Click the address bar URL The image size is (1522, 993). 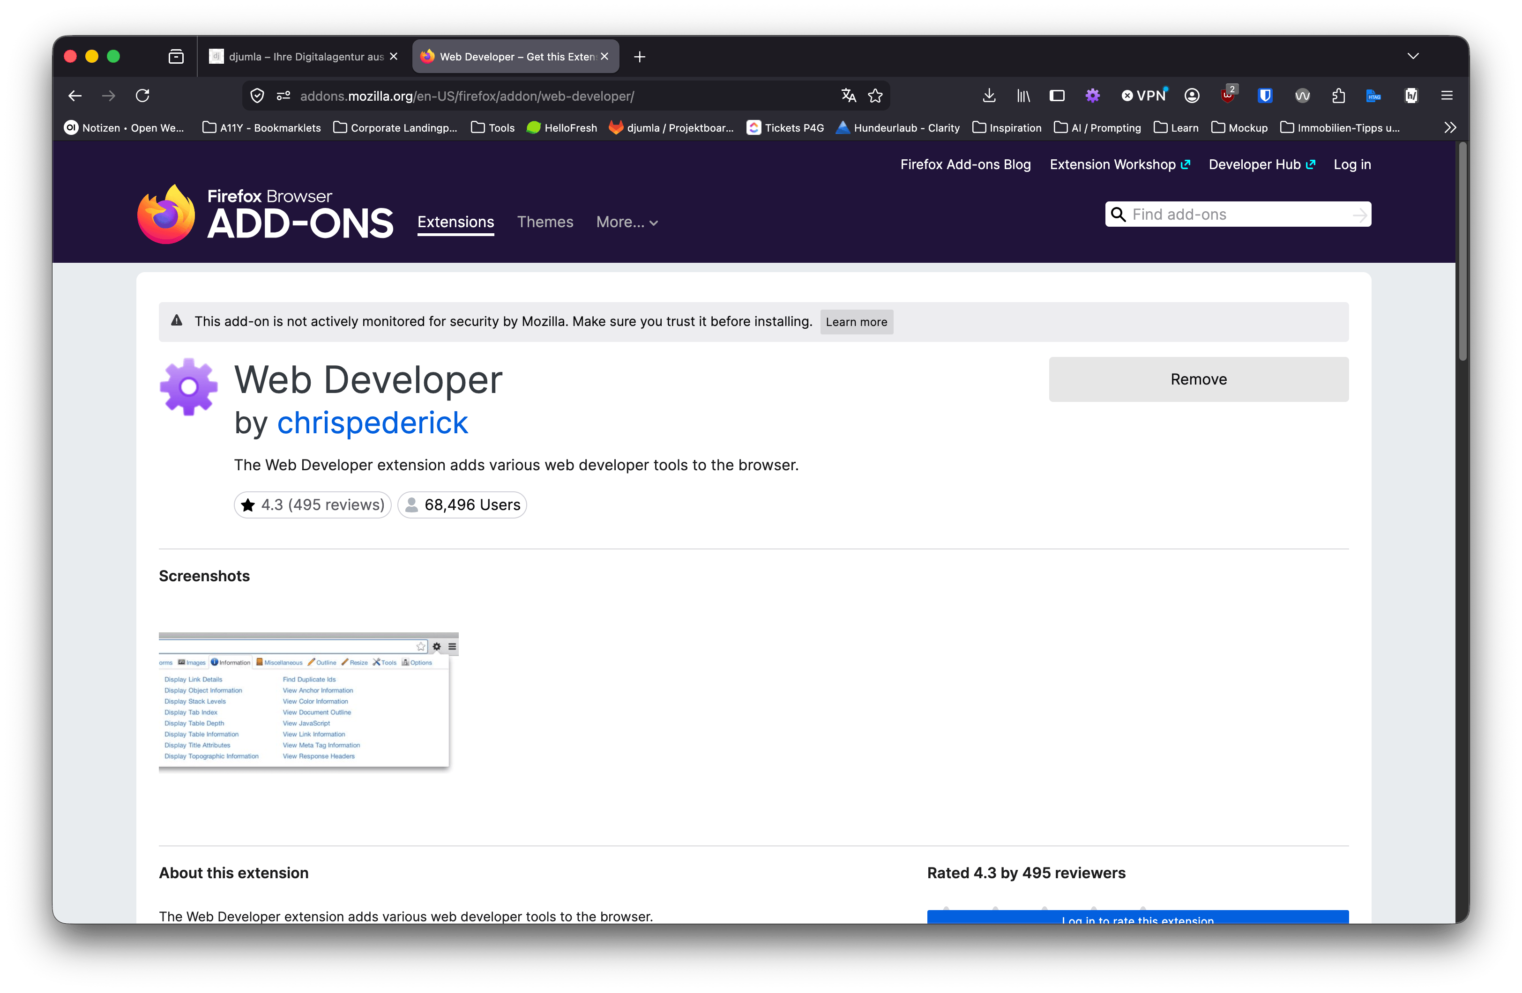pyautogui.click(x=467, y=96)
